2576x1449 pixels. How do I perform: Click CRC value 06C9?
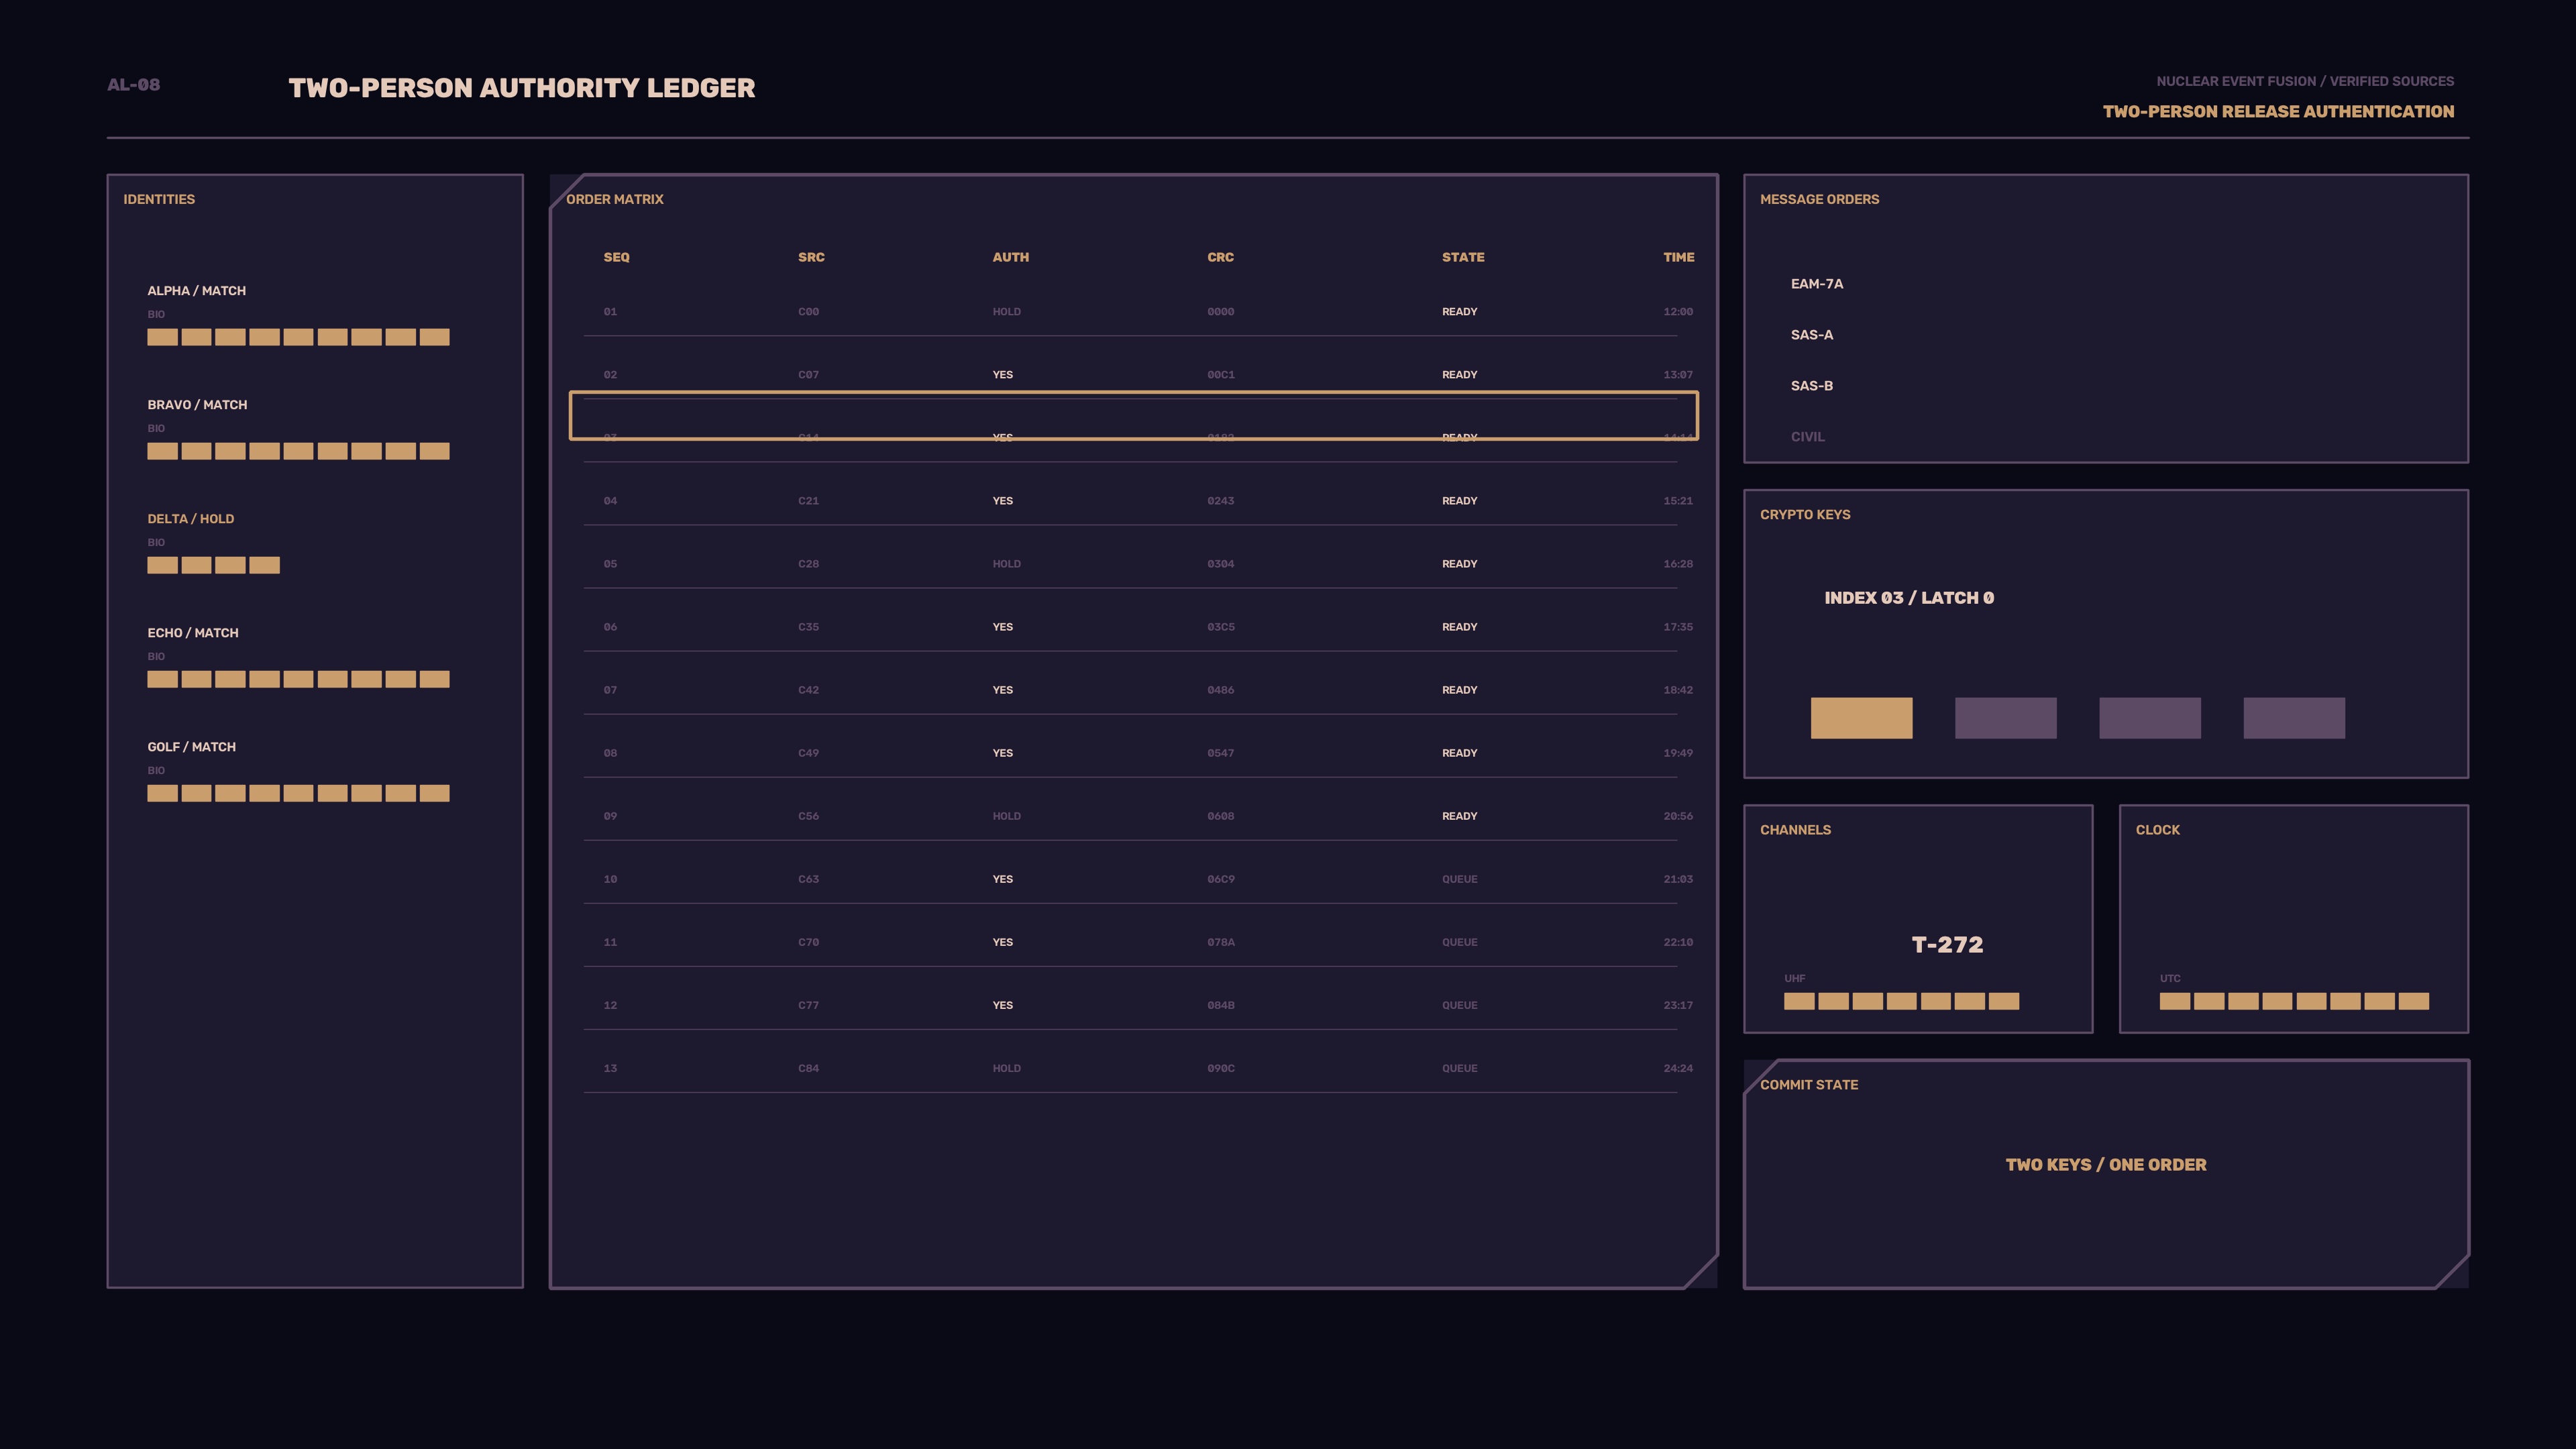point(1220,879)
